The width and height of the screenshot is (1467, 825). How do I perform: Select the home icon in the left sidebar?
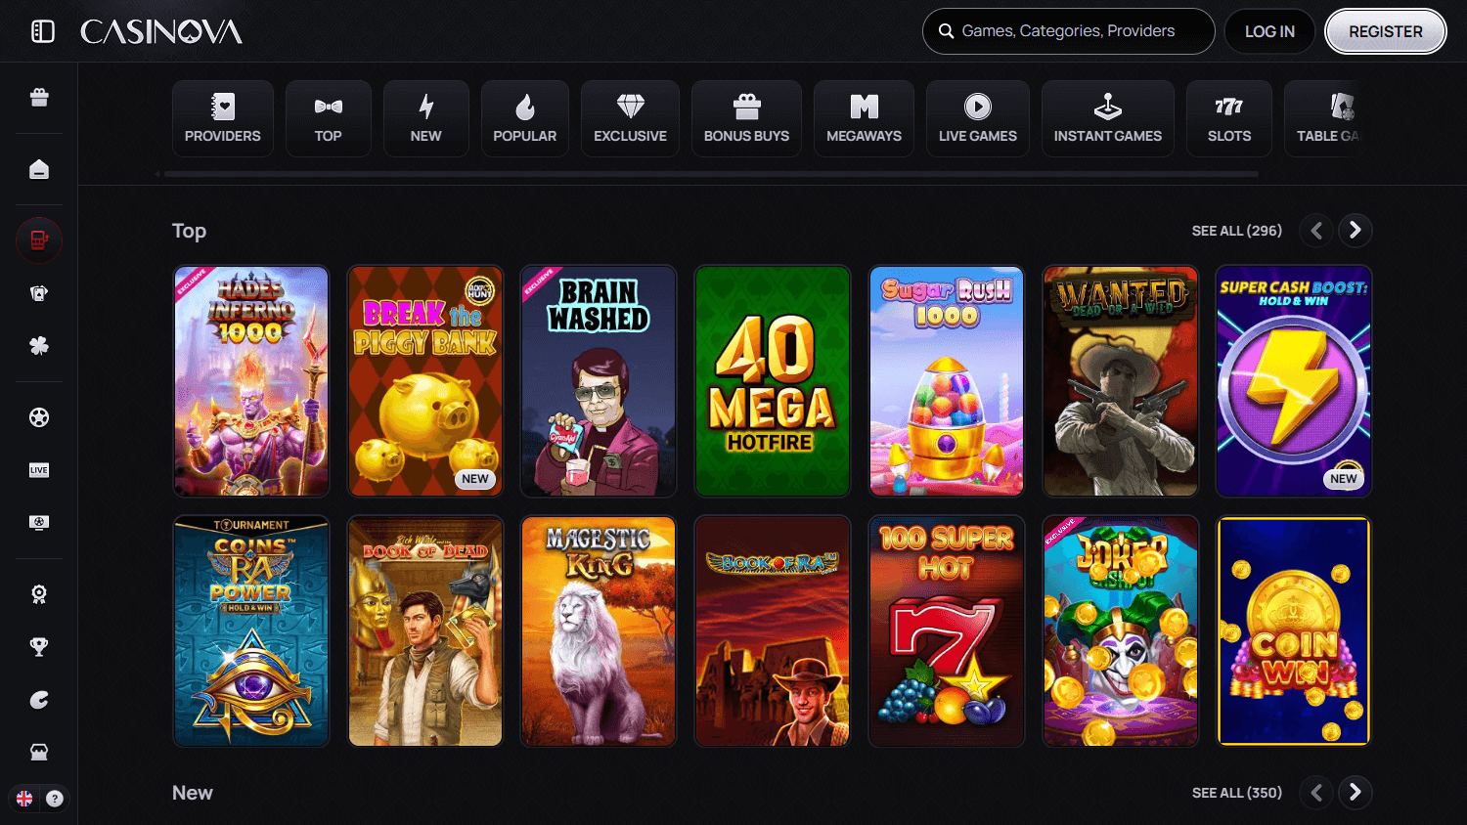38,168
